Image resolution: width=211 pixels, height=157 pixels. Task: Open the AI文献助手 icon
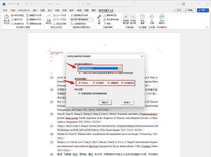[x=162, y=19]
